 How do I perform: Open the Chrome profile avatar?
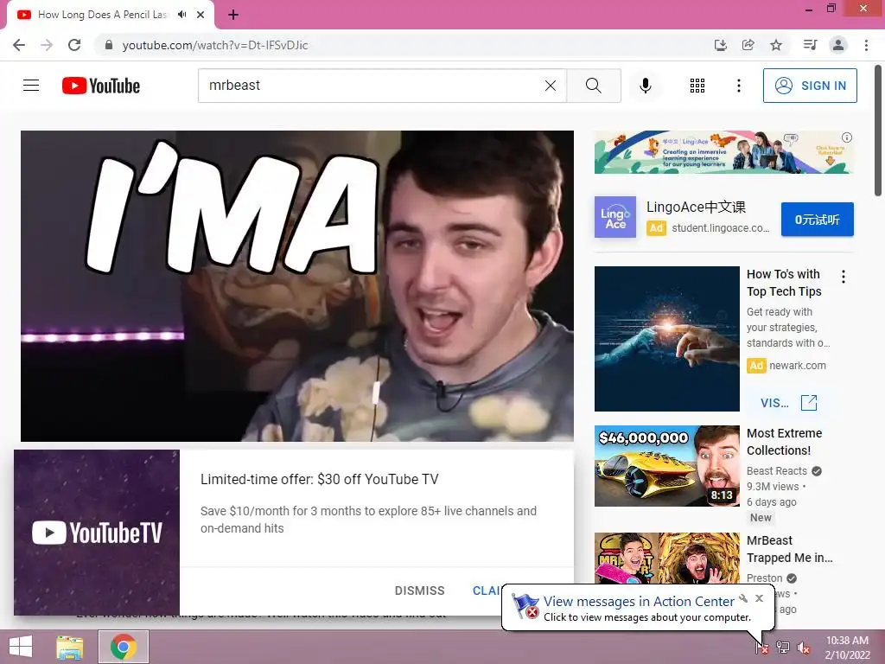point(838,45)
